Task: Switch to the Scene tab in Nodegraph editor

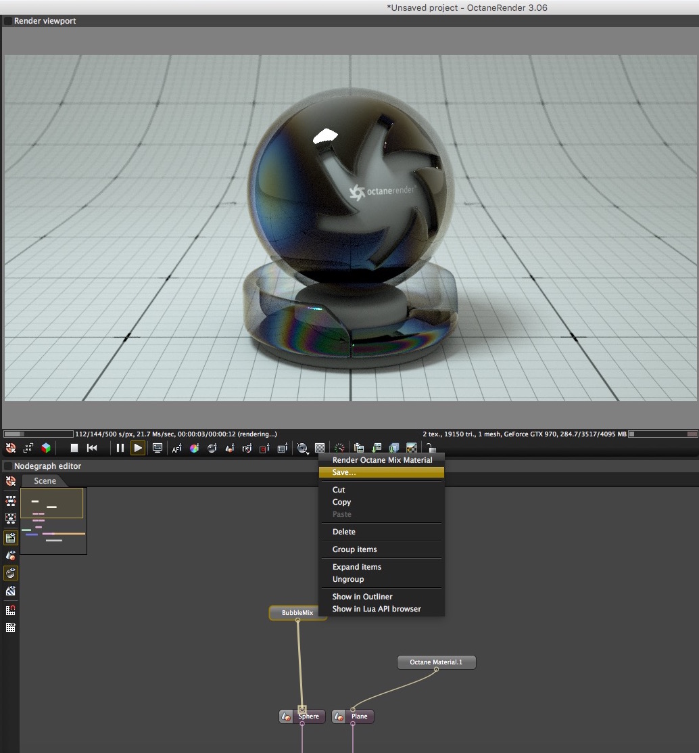Action: tap(45, 481)
